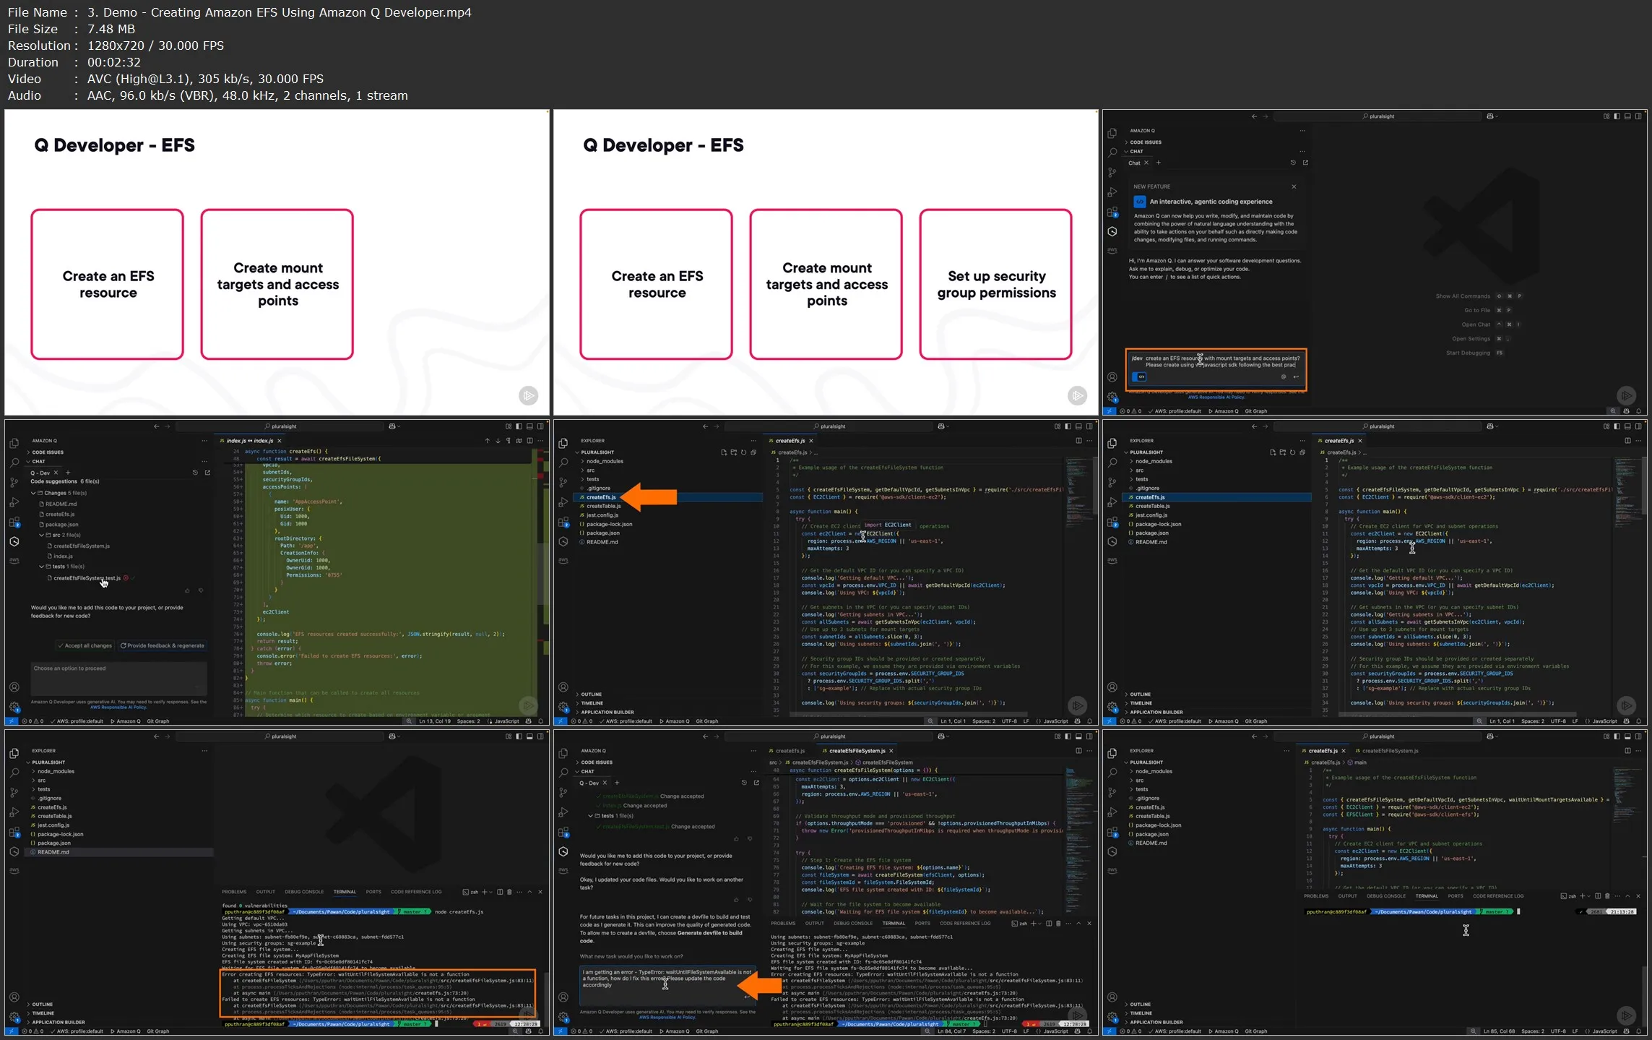Open Copilot dropdown in NEW FEATURE frame title bar
This screenshot has height=1040, width=1652.
1492,116
